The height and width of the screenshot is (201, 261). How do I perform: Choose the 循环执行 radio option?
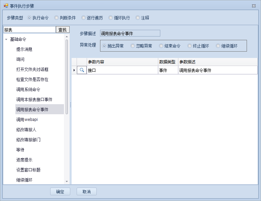coord(111,18)
